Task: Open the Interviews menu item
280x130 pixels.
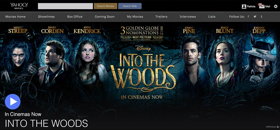Action: (x=188, y=17)
